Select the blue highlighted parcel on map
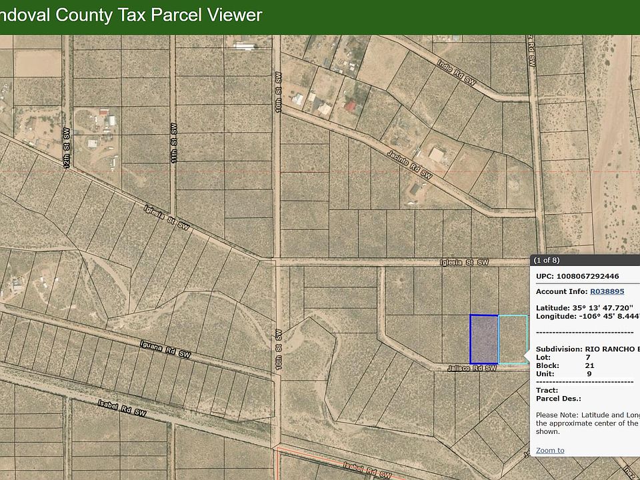 tap(484, 339)
